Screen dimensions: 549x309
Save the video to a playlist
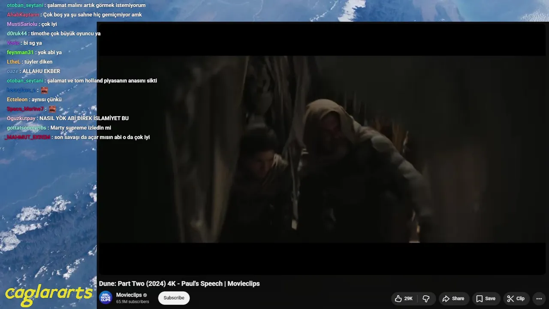(x=486, y=299)
